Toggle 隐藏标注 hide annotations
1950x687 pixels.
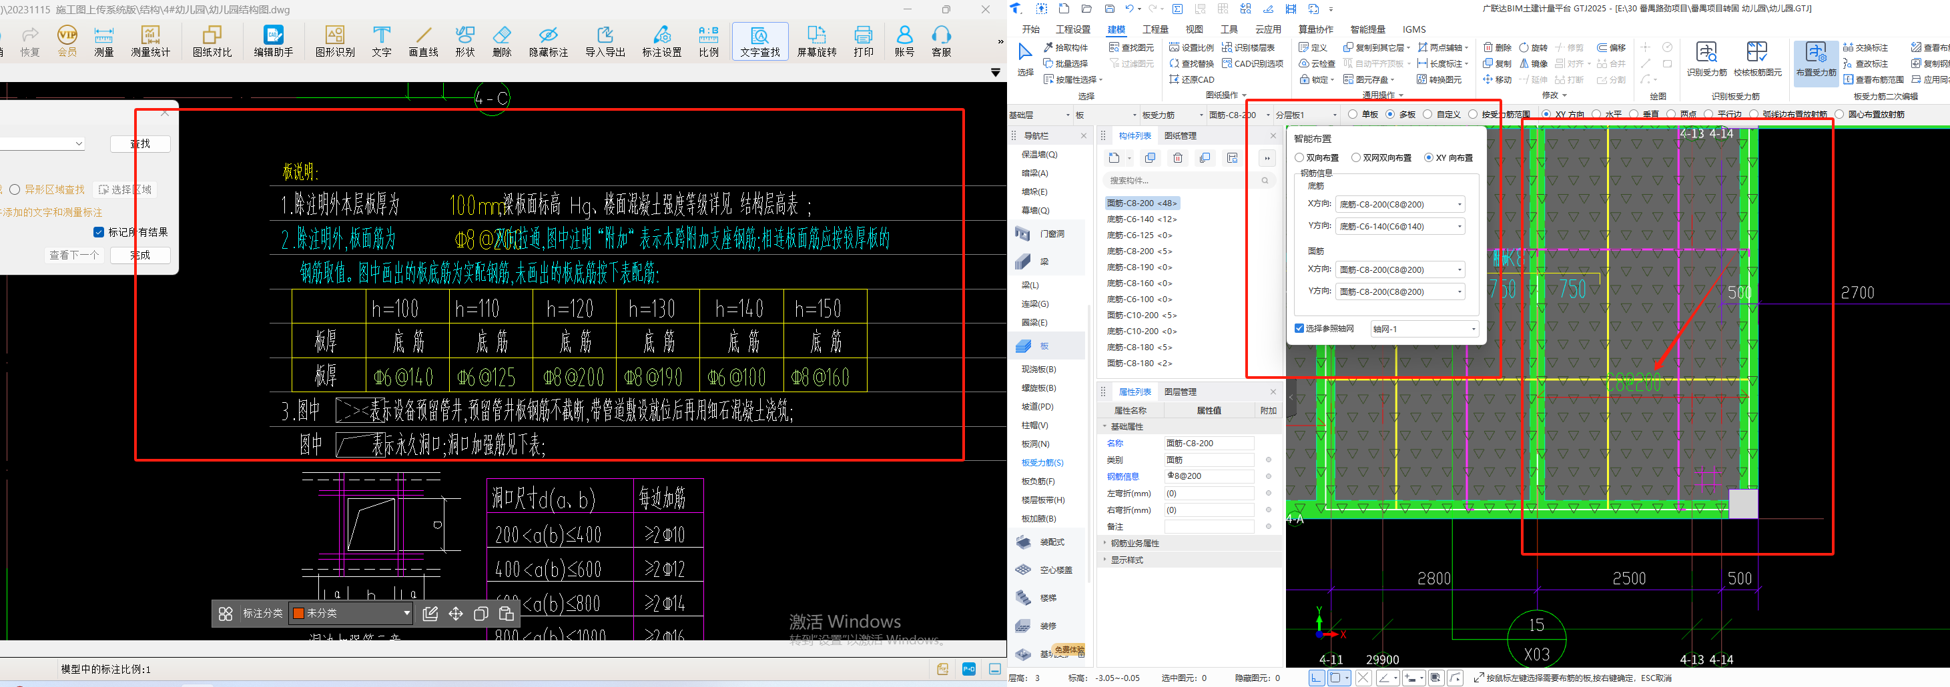point(548,41)
